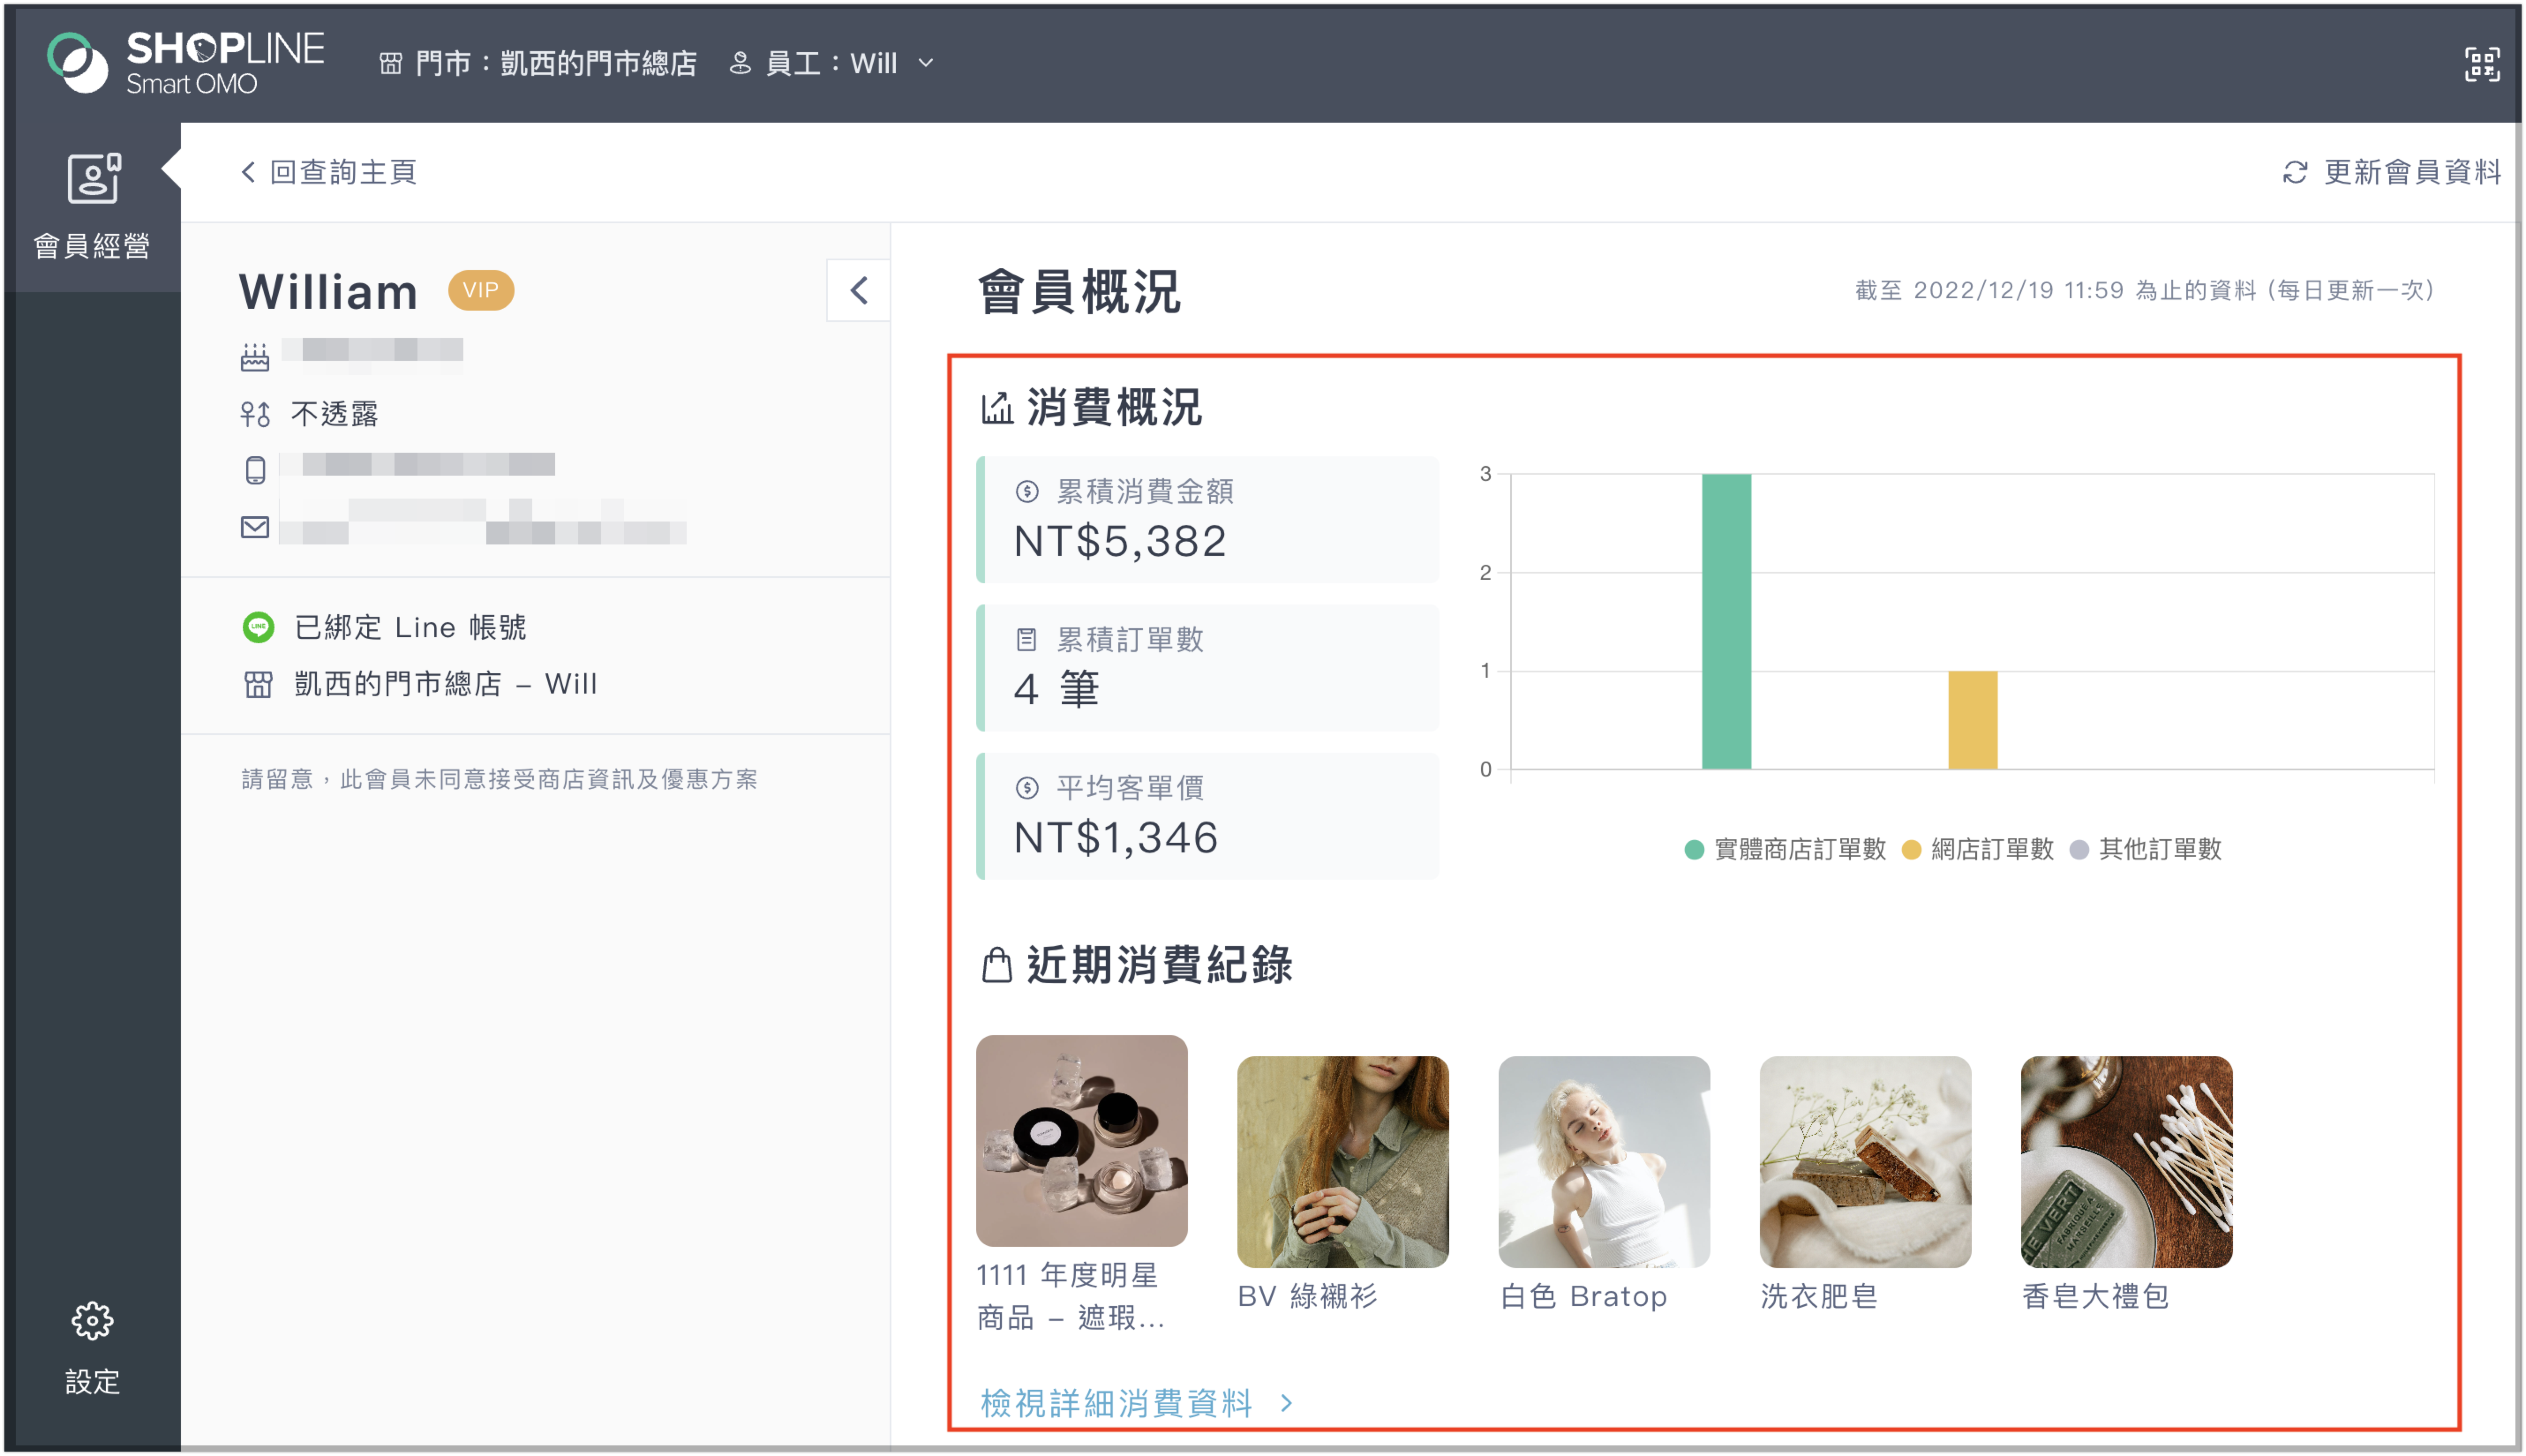Open 1111 年度明星商品 product thumbnail
2526x1456 pixels.
[x=1081, y=1140]
